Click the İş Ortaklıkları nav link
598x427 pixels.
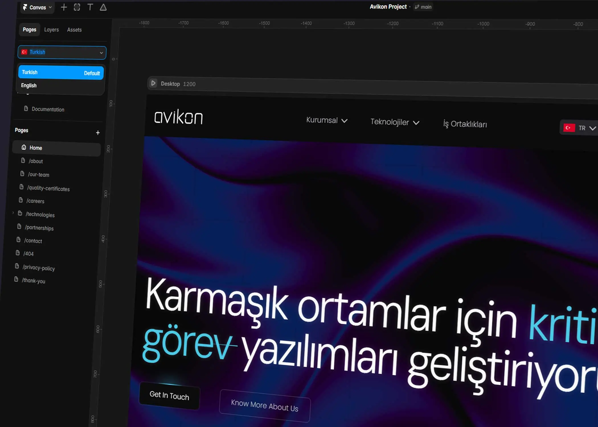465,124
